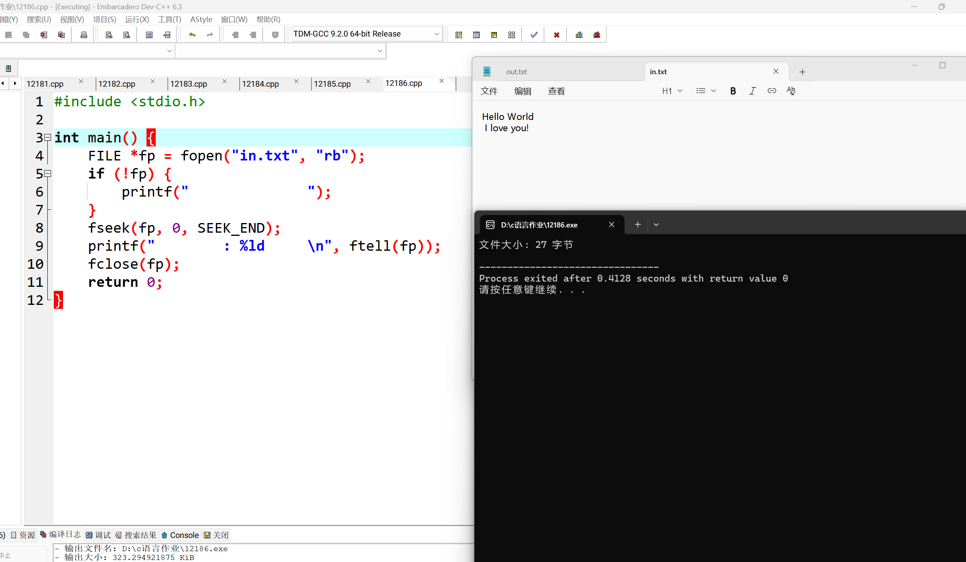Switch to the 12183.cpp editor tab
966x562 pixels.
click(x=189, y=84)
